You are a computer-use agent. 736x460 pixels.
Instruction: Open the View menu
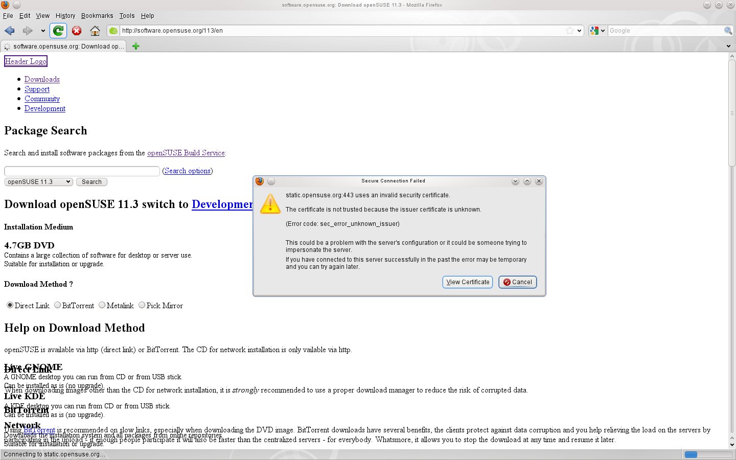pyautogui.click(x=43, y=16)
